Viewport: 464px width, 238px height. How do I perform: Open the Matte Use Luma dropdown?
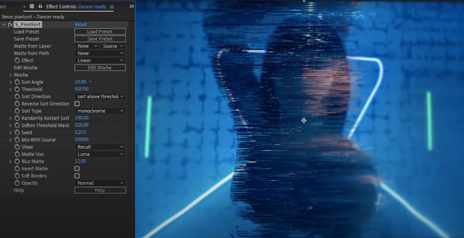tap(100, 154)
